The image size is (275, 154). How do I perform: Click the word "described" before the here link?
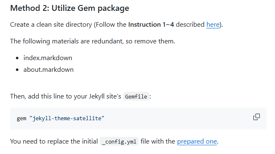[x=190, y=25]
